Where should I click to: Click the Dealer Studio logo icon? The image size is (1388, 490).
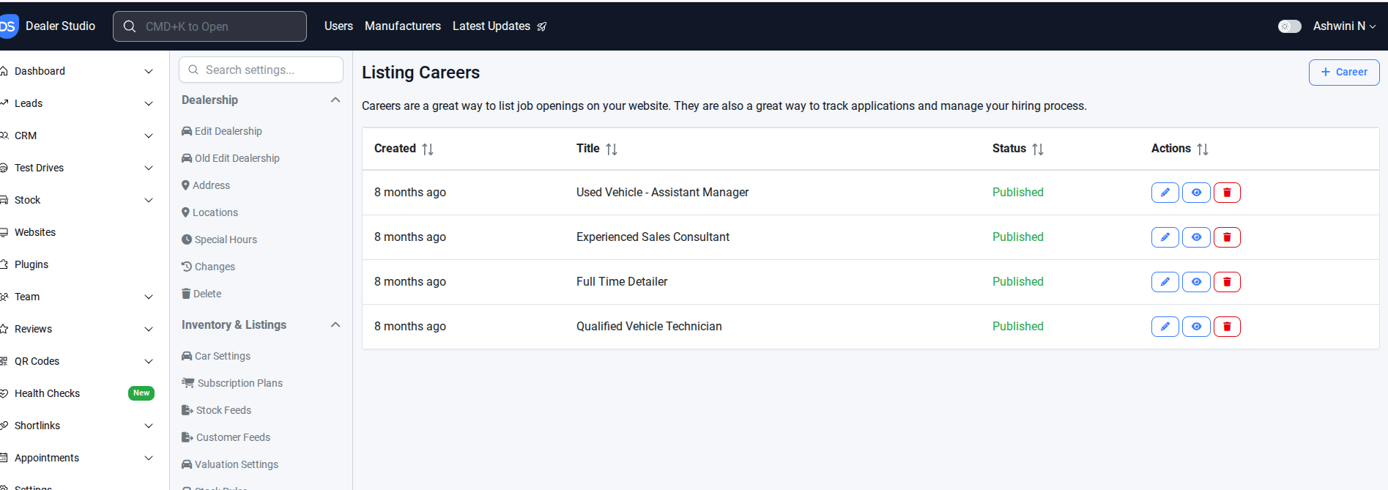tap(7, 26)
